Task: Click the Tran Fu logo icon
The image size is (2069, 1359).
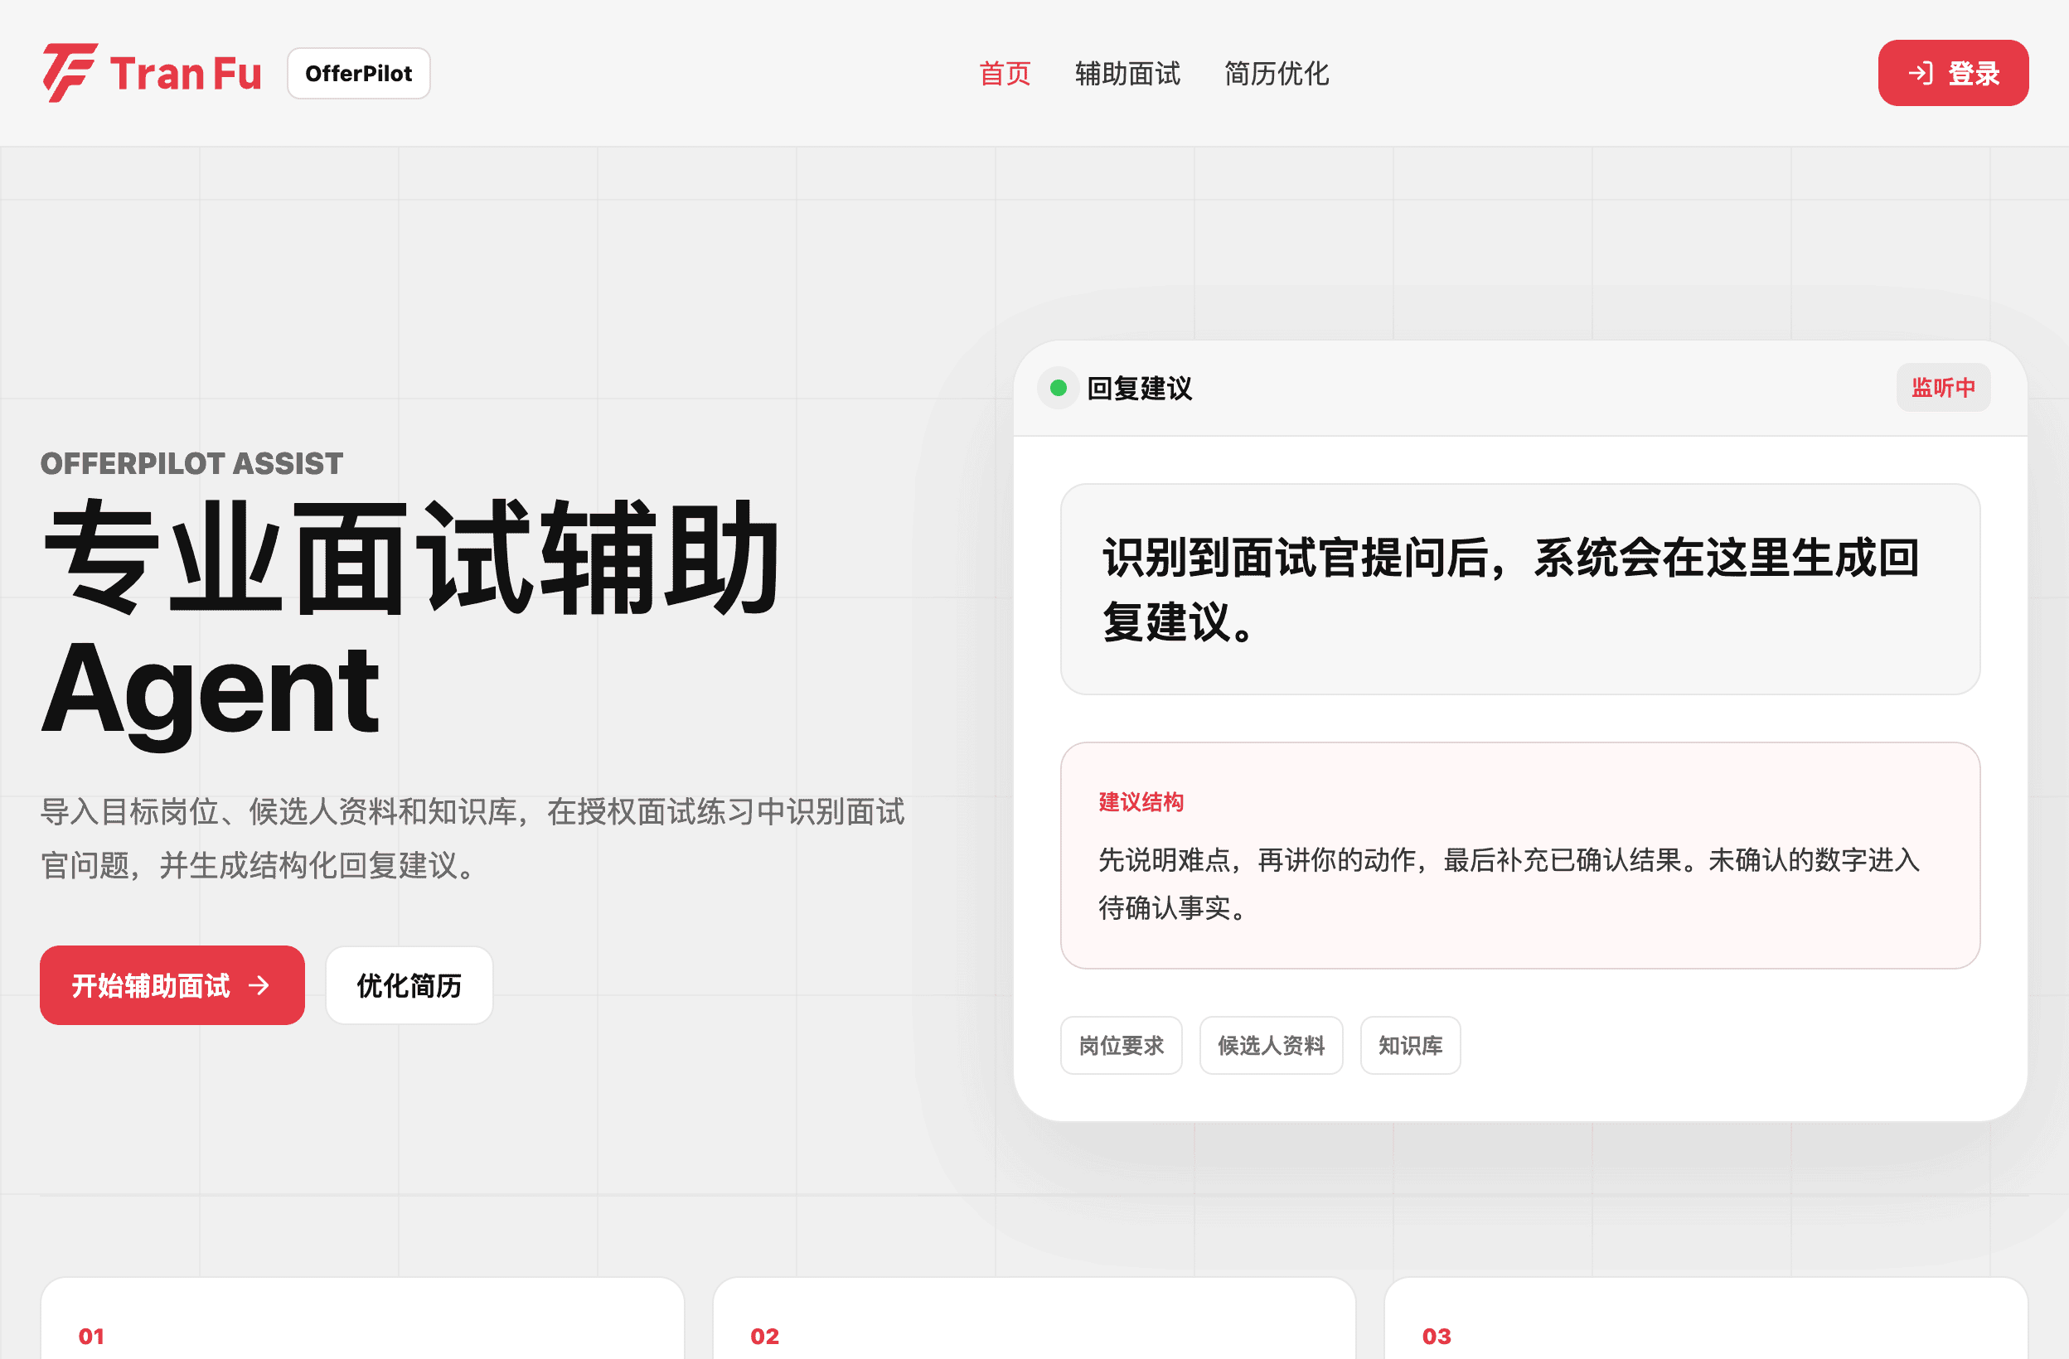Action: coord(70,73)
